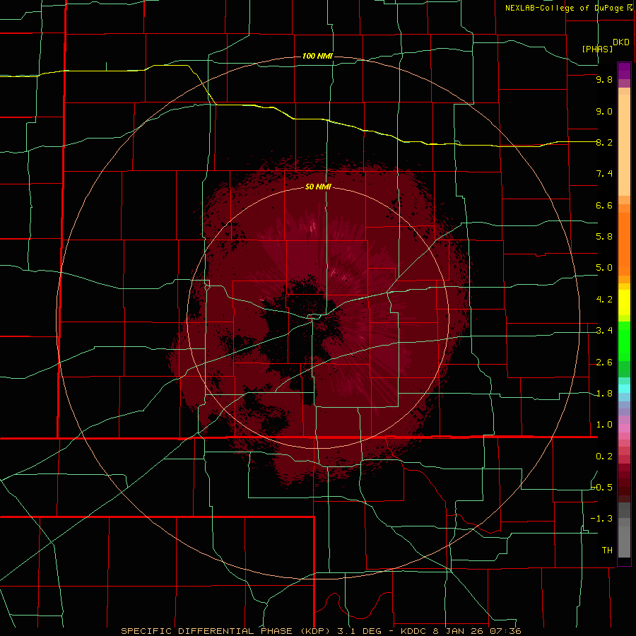Click the "[PHAS]" unit label
Viewport: 636px width, 636px height.
pyautogui.click(x=597, y=49)
